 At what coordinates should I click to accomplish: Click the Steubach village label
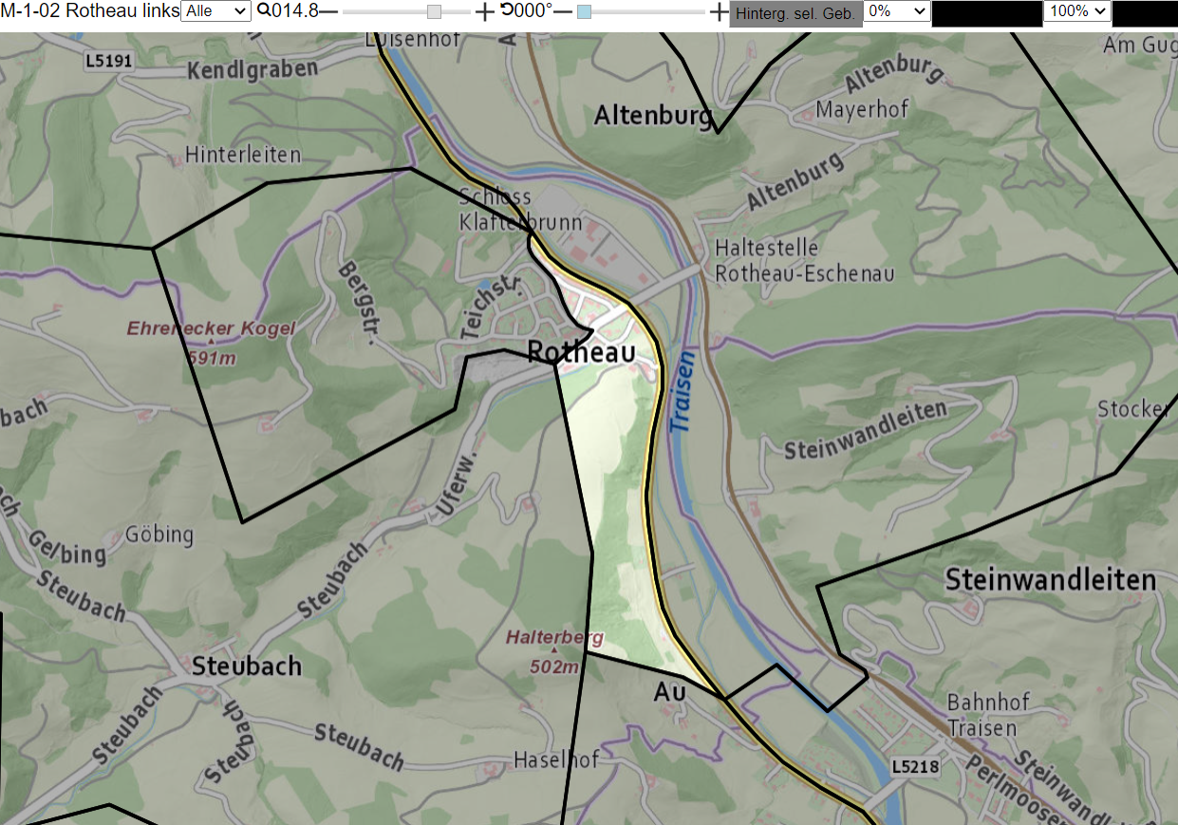[x=247, y=666]
